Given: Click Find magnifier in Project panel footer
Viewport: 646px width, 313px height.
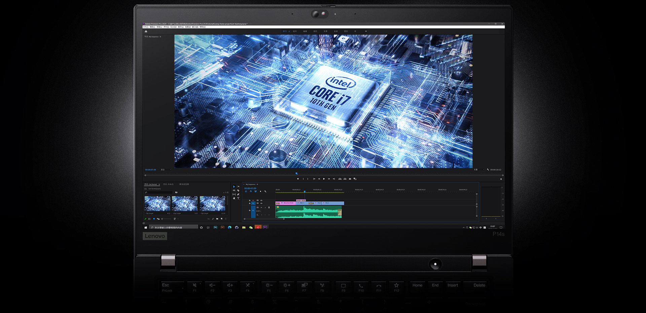Looking at the screenshot, I should [213, 219].
